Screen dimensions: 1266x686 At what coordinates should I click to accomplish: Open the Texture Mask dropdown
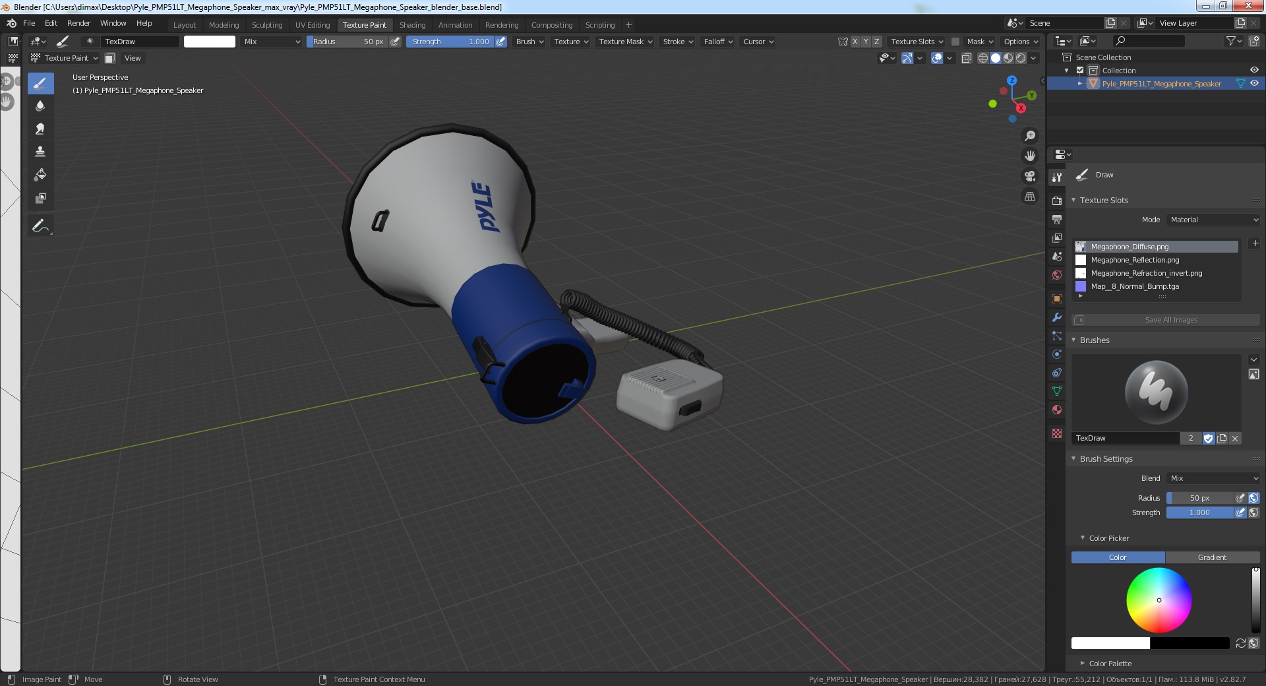tap(626, 42)
